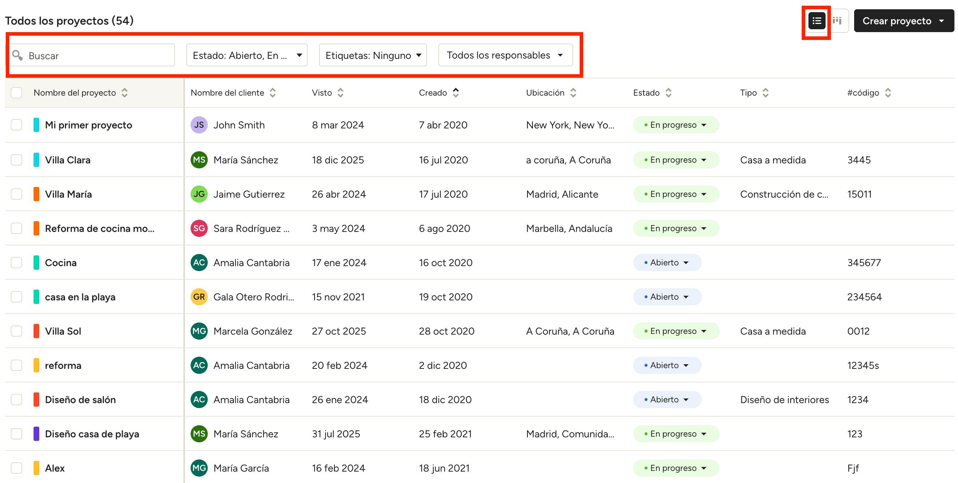Open Todos los responsables dropdown
This screenshot has width=958, height=483.
click(505, 55)
